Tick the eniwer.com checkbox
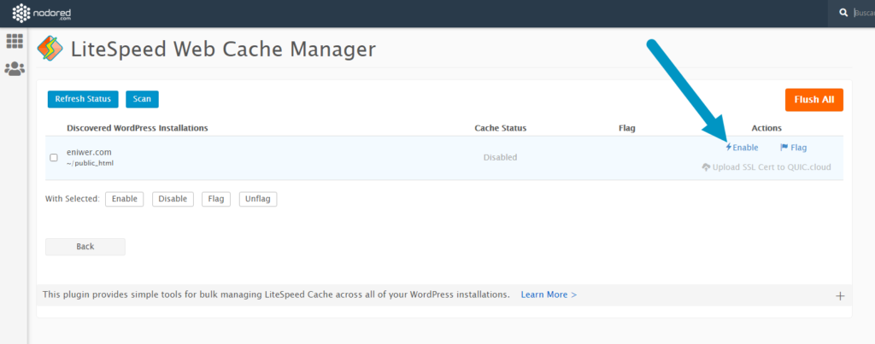This screenshot has height=344, width=875. point(54,158)
